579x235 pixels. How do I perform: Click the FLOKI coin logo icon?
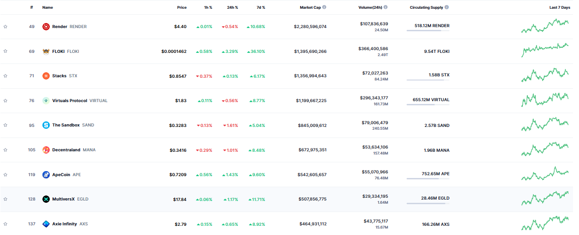tap(46, 52)
